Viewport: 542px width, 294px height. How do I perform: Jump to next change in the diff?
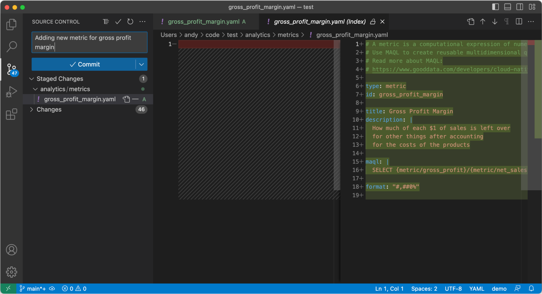tap(495, 21)
